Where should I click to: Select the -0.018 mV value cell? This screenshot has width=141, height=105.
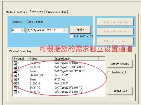[x=36, y=75]
